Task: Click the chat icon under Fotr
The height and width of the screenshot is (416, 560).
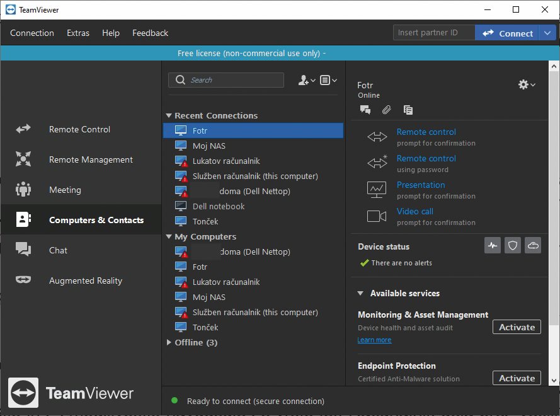Action: click(x=365, y=110)
